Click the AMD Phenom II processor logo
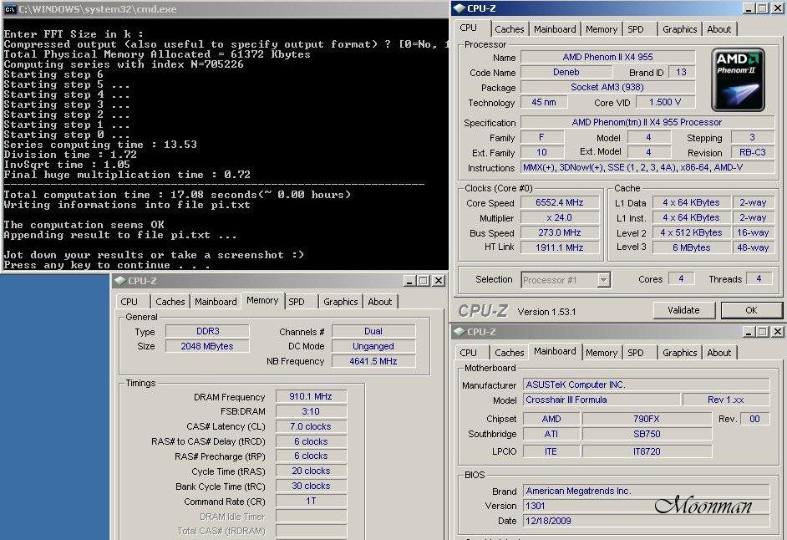Screen dimensions: 787x540 coord(738,79)
